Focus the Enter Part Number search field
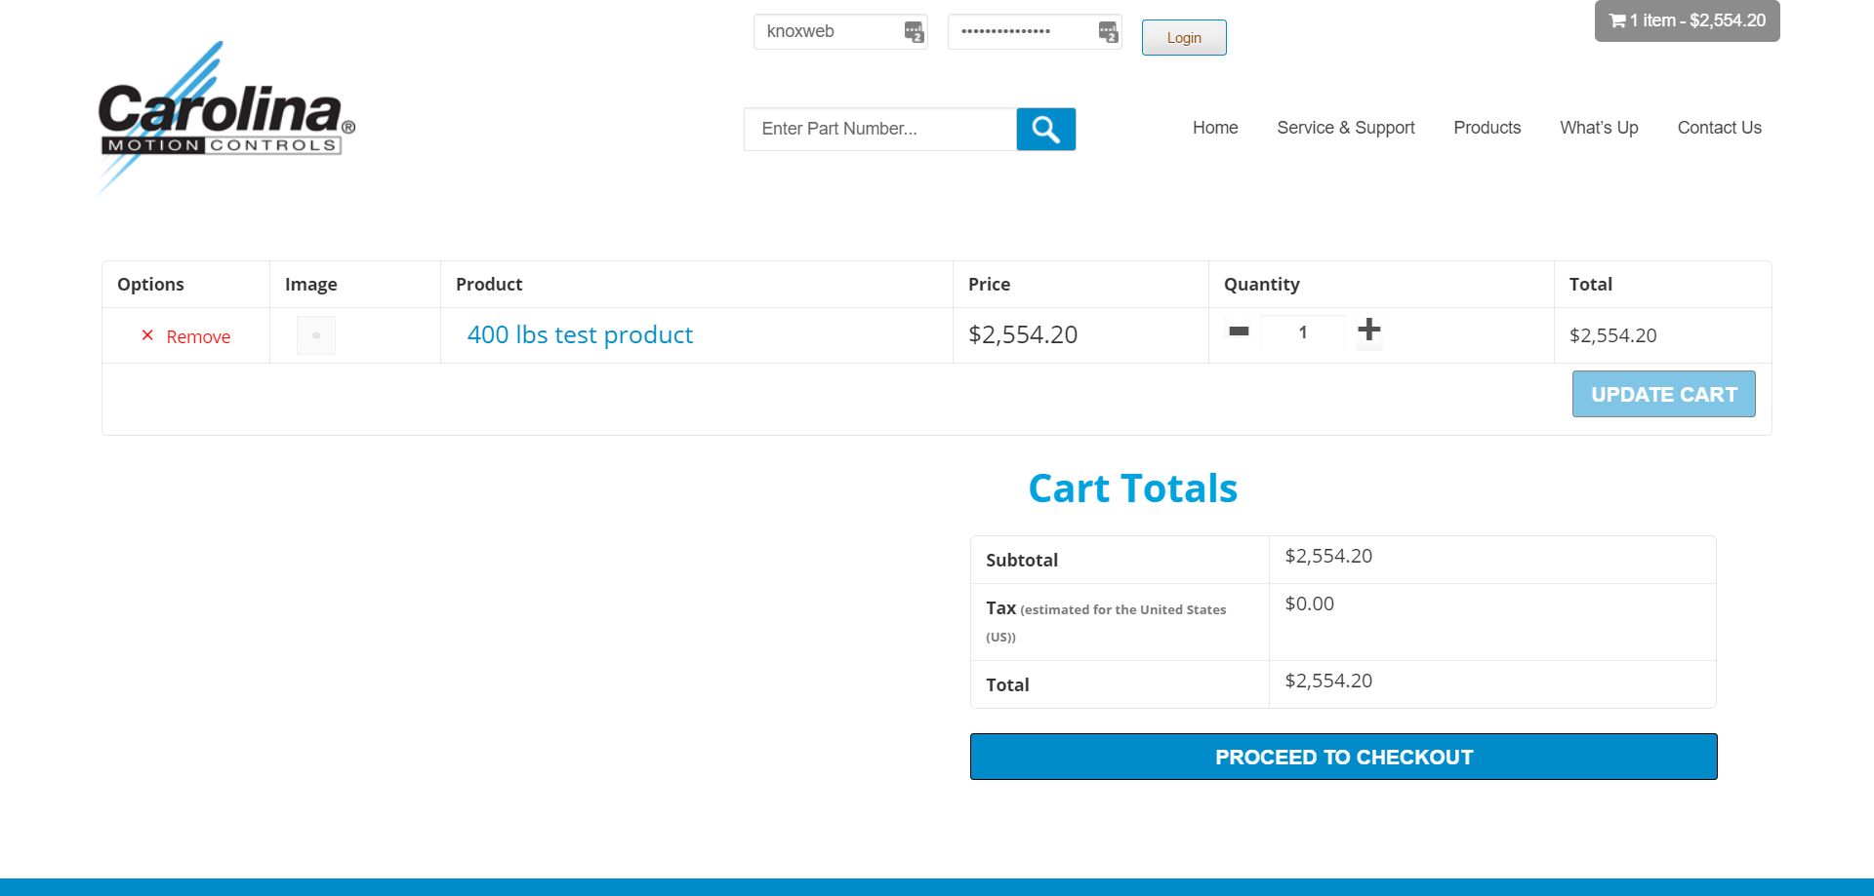The image size is (1874, 896). (x=879, y=129)
